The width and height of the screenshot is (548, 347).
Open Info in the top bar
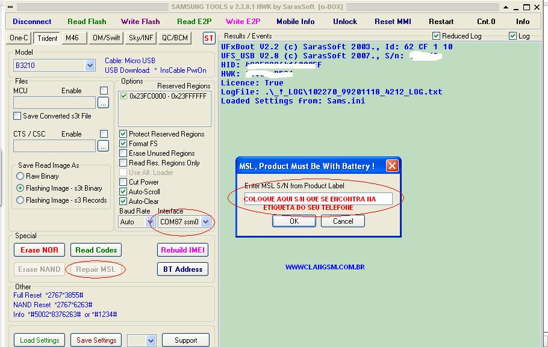523,22
